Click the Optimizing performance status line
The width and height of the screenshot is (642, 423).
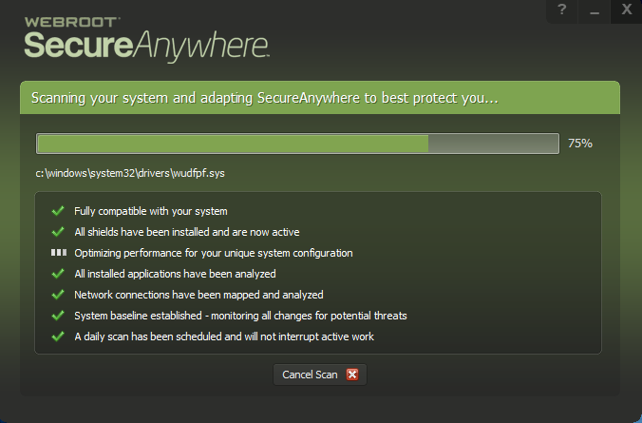[x=214, y=253]
